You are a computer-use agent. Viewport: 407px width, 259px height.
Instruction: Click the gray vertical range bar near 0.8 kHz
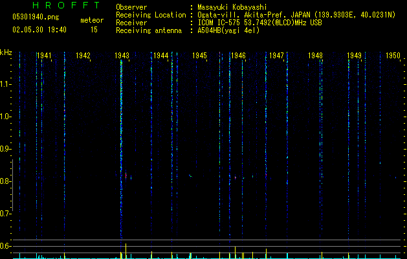[x=12, y=185]
